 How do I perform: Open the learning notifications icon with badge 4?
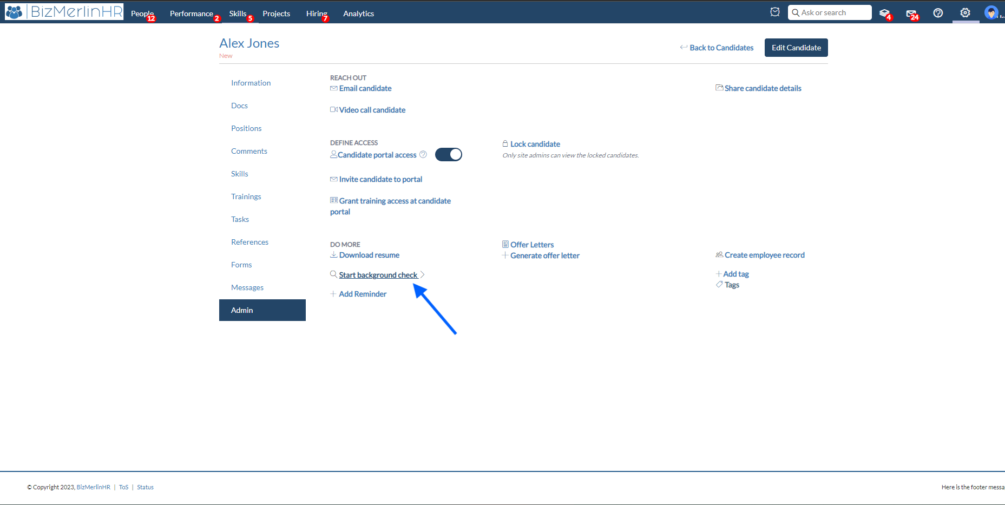pyautogui.click(x=885, y=13)
